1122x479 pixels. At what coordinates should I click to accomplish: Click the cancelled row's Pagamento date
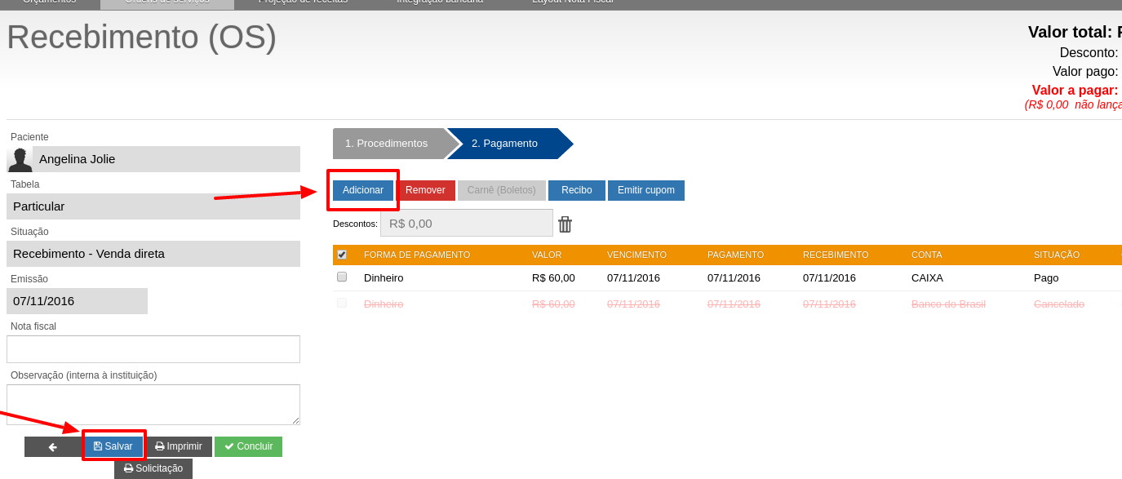734,304
